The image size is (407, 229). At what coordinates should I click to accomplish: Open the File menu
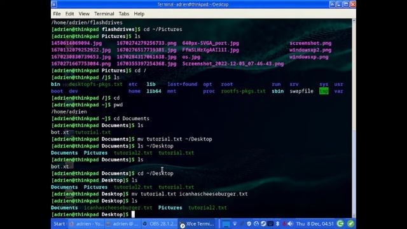(x=57, y=14)
